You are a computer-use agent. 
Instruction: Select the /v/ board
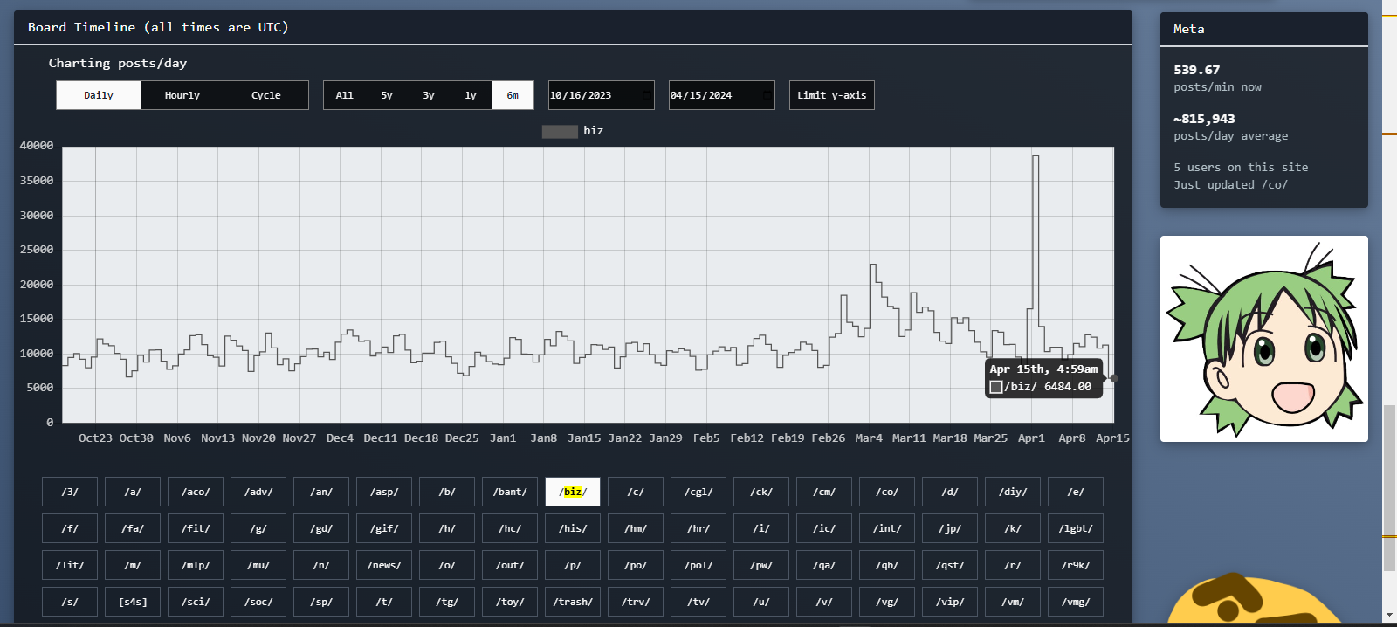coord(824,602)
